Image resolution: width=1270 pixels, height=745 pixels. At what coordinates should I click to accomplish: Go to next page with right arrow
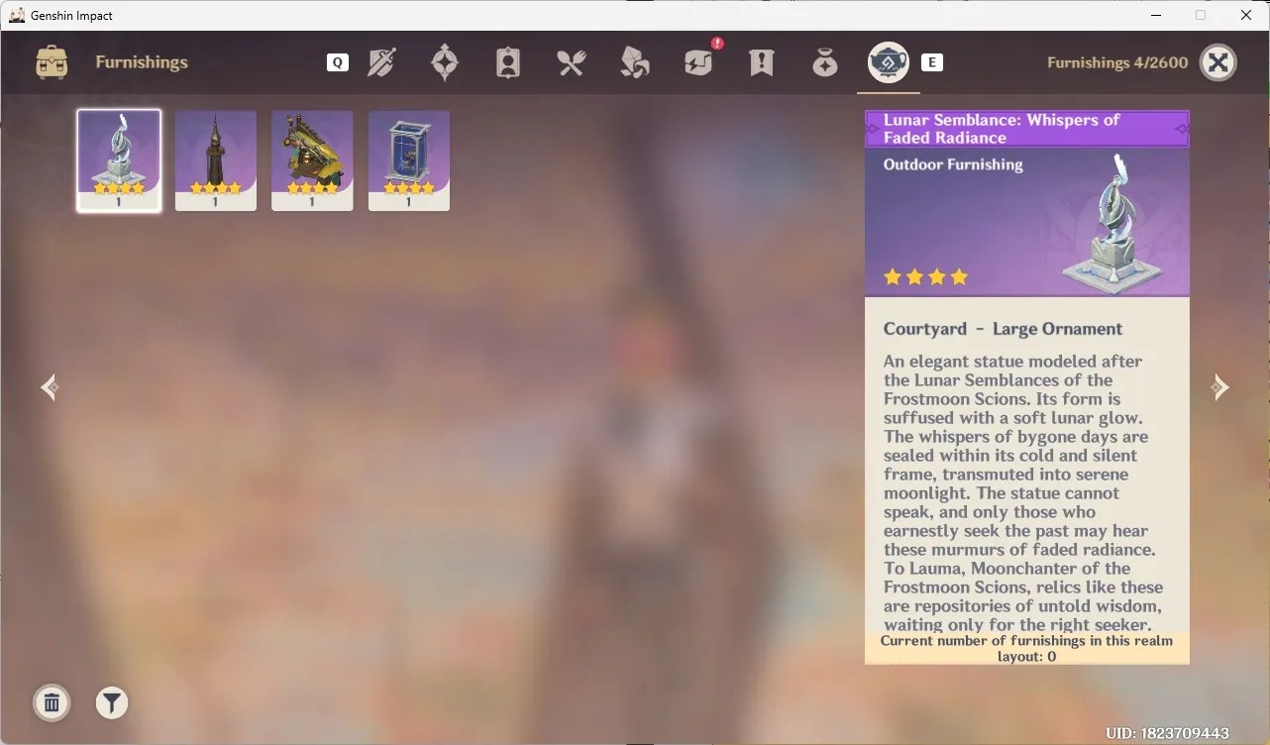pos(1220,387)
